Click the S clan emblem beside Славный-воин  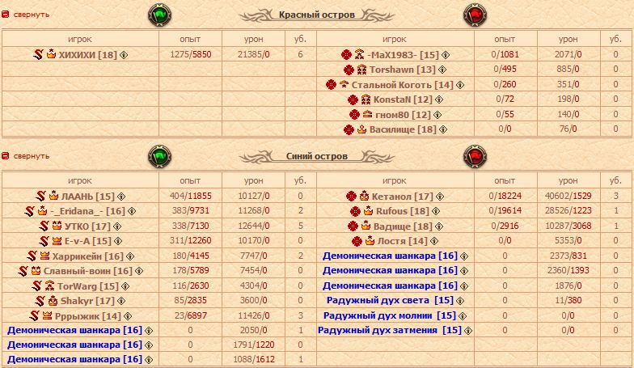pyautogui.click(x=23, y=271)
